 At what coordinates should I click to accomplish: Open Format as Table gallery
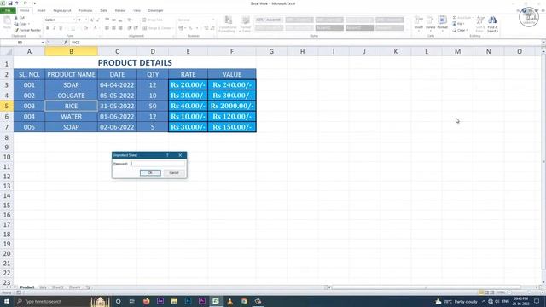click(245, 25)
